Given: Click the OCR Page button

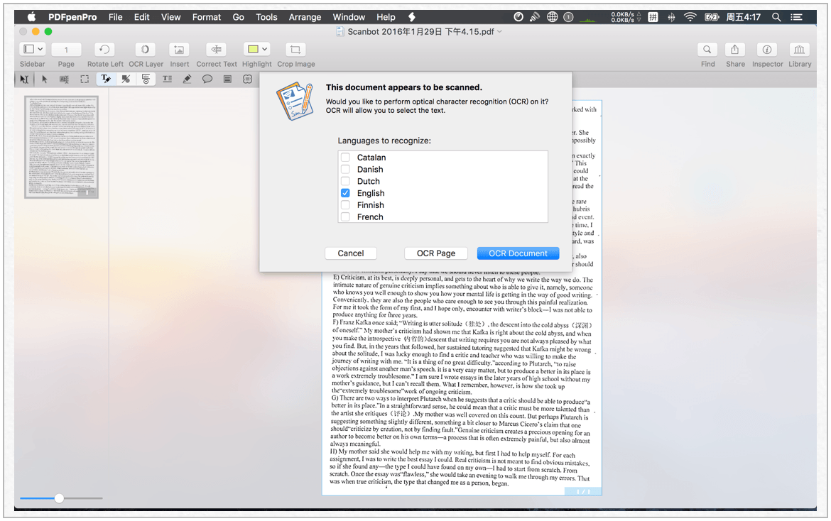Looking at the screenshot, I should pos(435,253).
